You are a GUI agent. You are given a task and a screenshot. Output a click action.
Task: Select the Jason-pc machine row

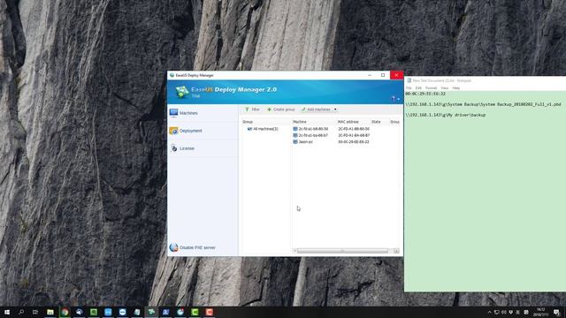point(302,141)
